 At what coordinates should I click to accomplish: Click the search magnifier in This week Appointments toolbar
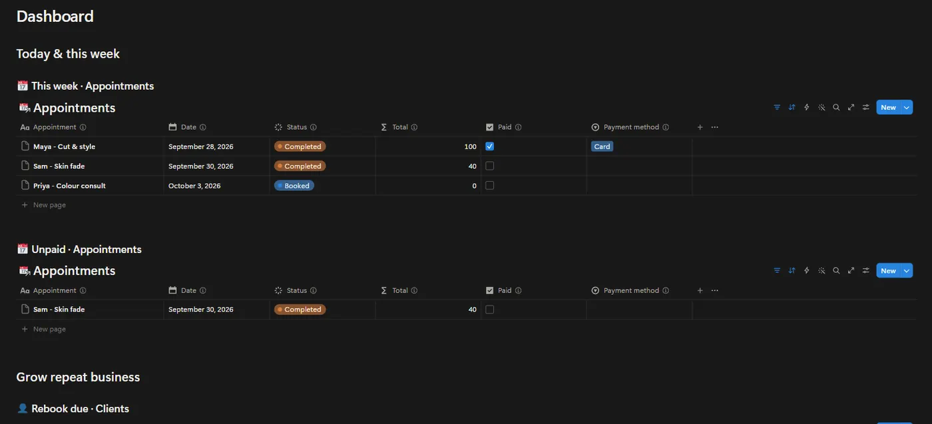point(836,107)
